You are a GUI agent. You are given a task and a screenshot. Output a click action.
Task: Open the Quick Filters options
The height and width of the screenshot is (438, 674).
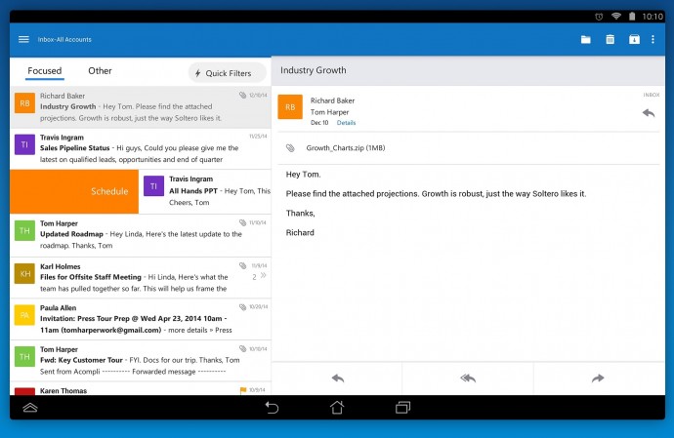tap(228, 73)
